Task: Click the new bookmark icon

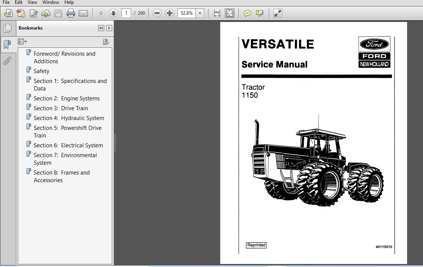Action: [x=106, y=42]
